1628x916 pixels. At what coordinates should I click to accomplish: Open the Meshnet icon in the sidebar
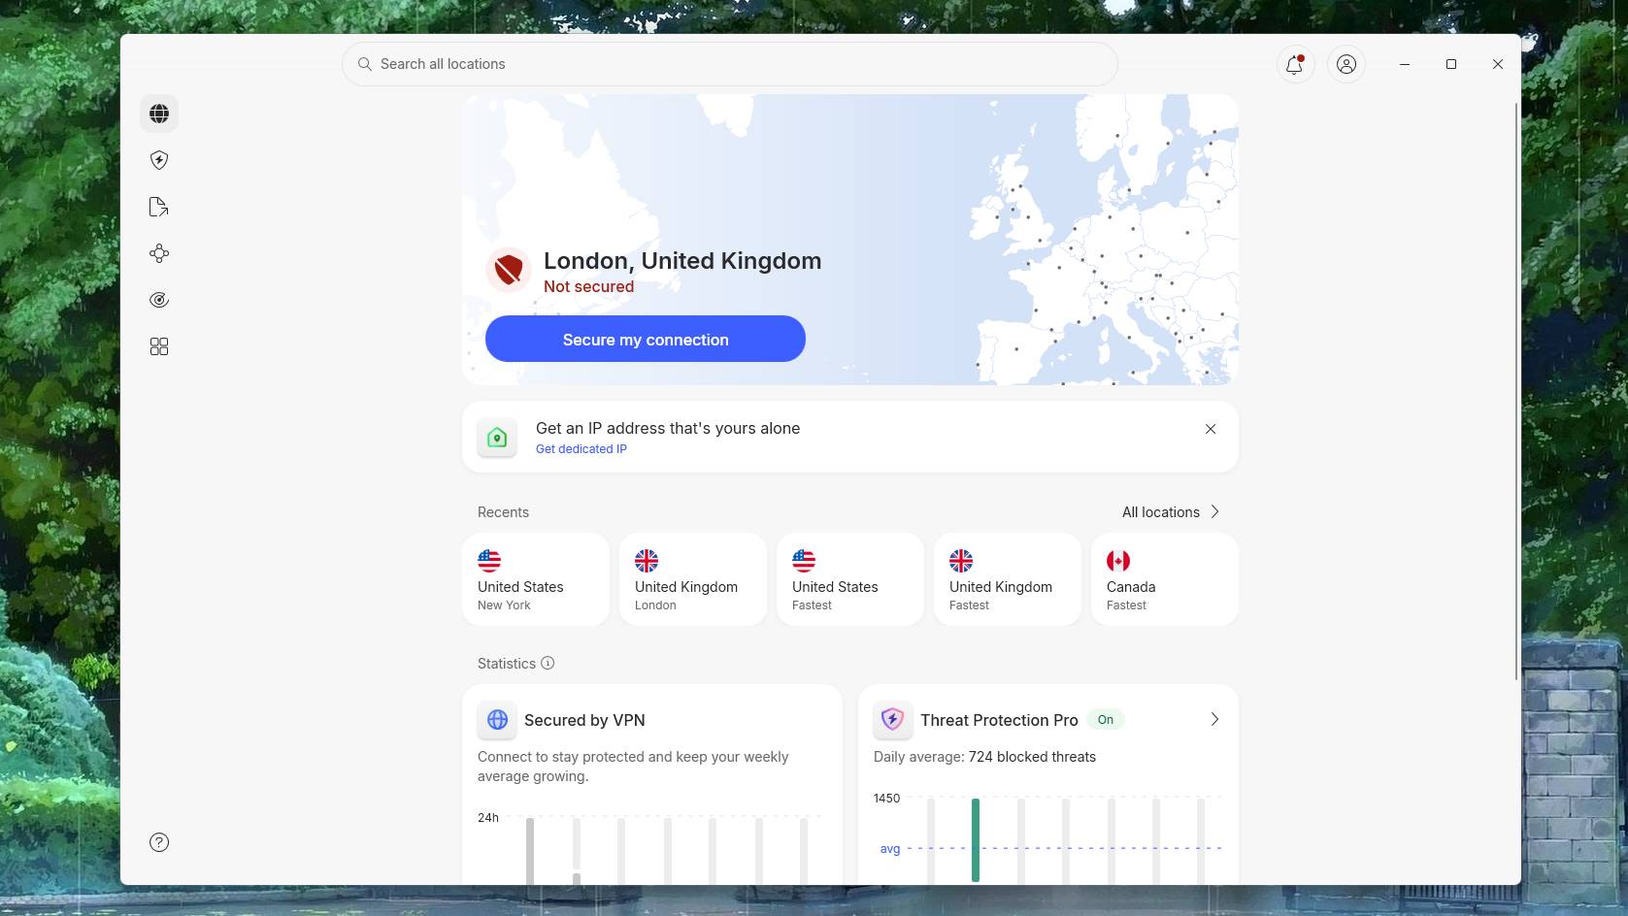click(158, 253)
